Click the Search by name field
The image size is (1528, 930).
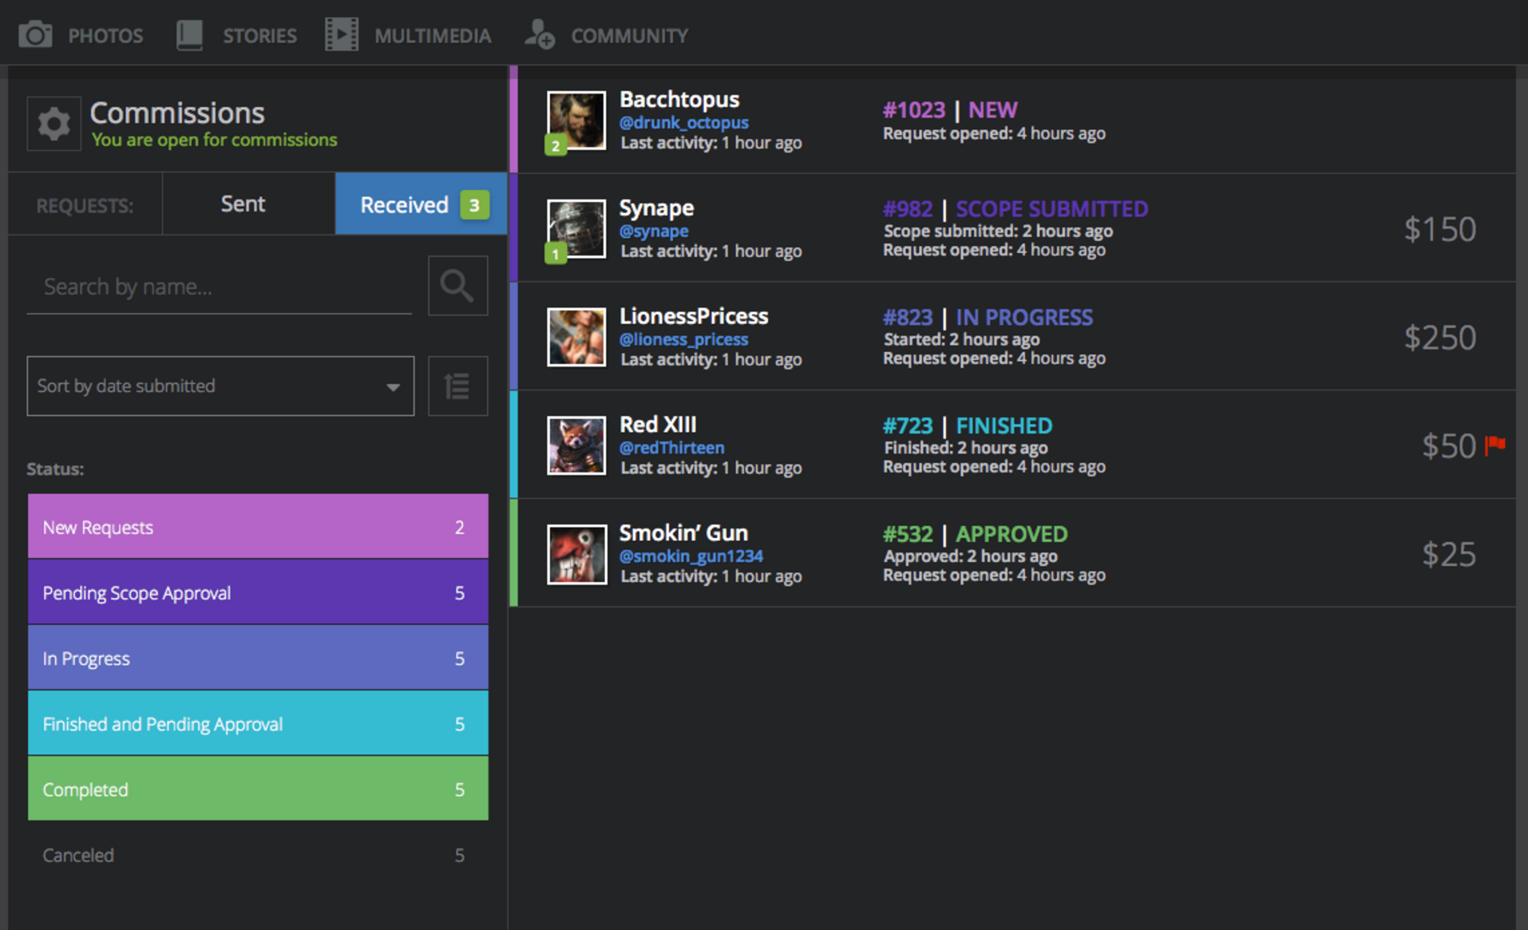(x=219, y=287)
